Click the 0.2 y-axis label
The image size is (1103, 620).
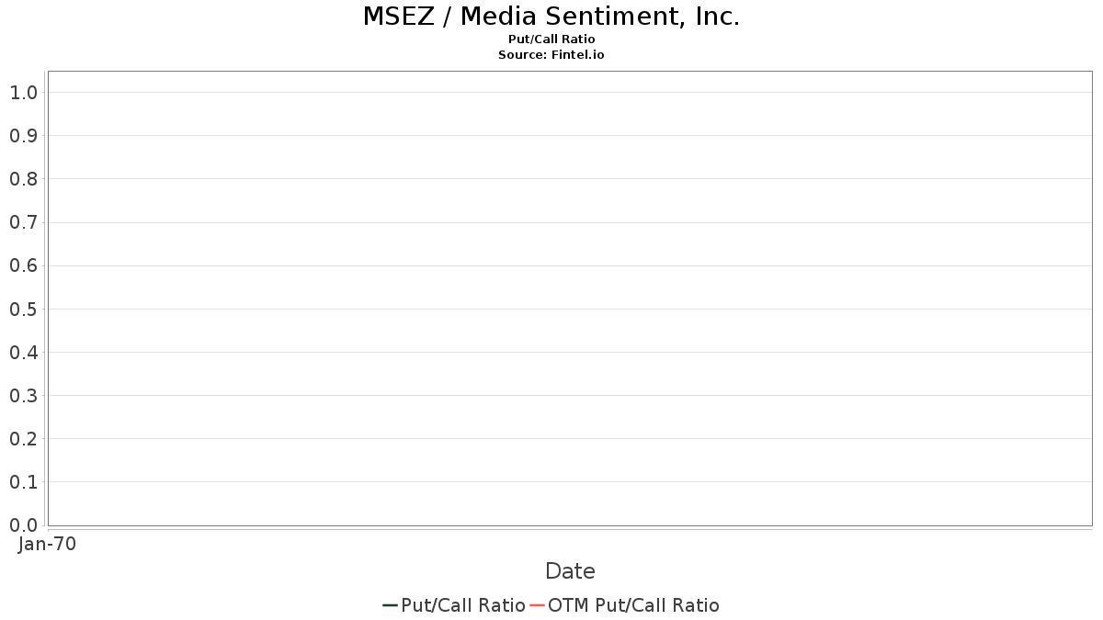click(x=23, y=439)
